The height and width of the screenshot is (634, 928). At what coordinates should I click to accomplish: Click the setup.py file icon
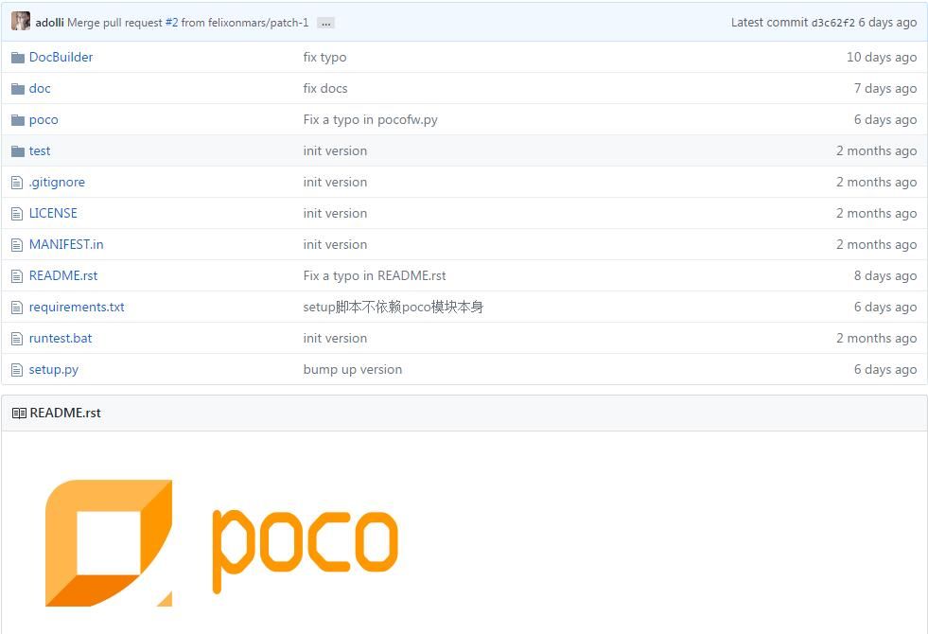(x=17, y=371)
